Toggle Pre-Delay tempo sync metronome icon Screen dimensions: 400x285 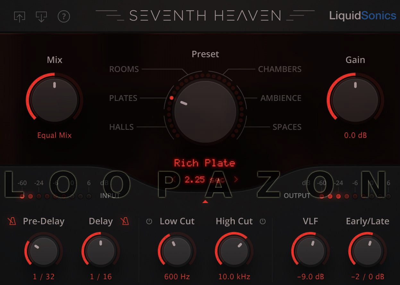[x=12, y=221]
